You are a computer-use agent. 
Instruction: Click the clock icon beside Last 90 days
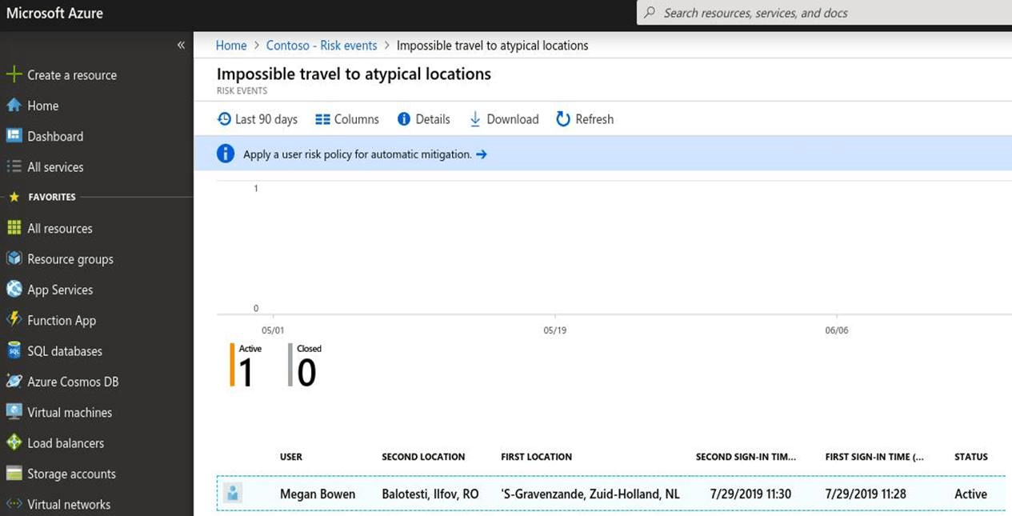pyautogui.click(x=224, y=119)
